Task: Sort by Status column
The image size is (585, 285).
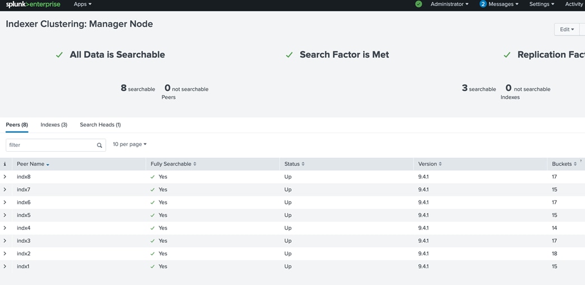Action: pos(294,163)
